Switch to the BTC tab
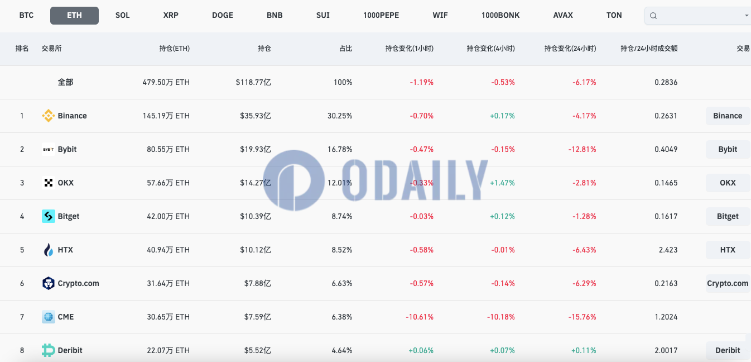Viewport: 751px width, 362px height. click(26, 16)
